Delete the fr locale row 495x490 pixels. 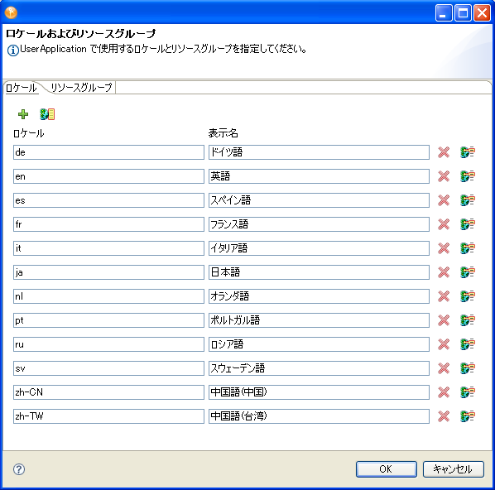(444, 224)
